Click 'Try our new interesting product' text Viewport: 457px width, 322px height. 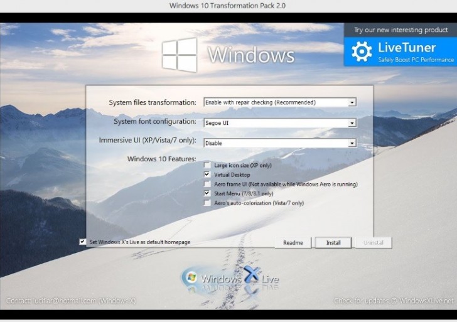tap(401, 30)
